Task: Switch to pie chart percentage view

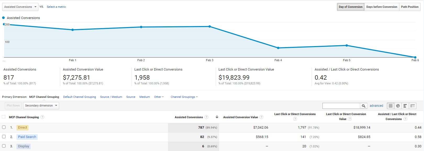Action: pyautogui.click(x=398, y=106)
